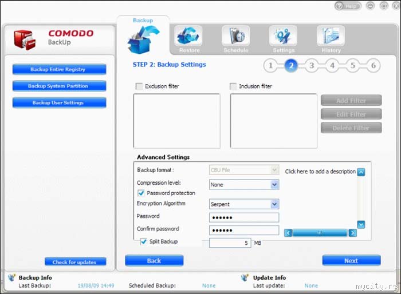This screenshot has width=401, height=294.
Task: Click the Advanced Settings heading
Action: pos(163,157)
